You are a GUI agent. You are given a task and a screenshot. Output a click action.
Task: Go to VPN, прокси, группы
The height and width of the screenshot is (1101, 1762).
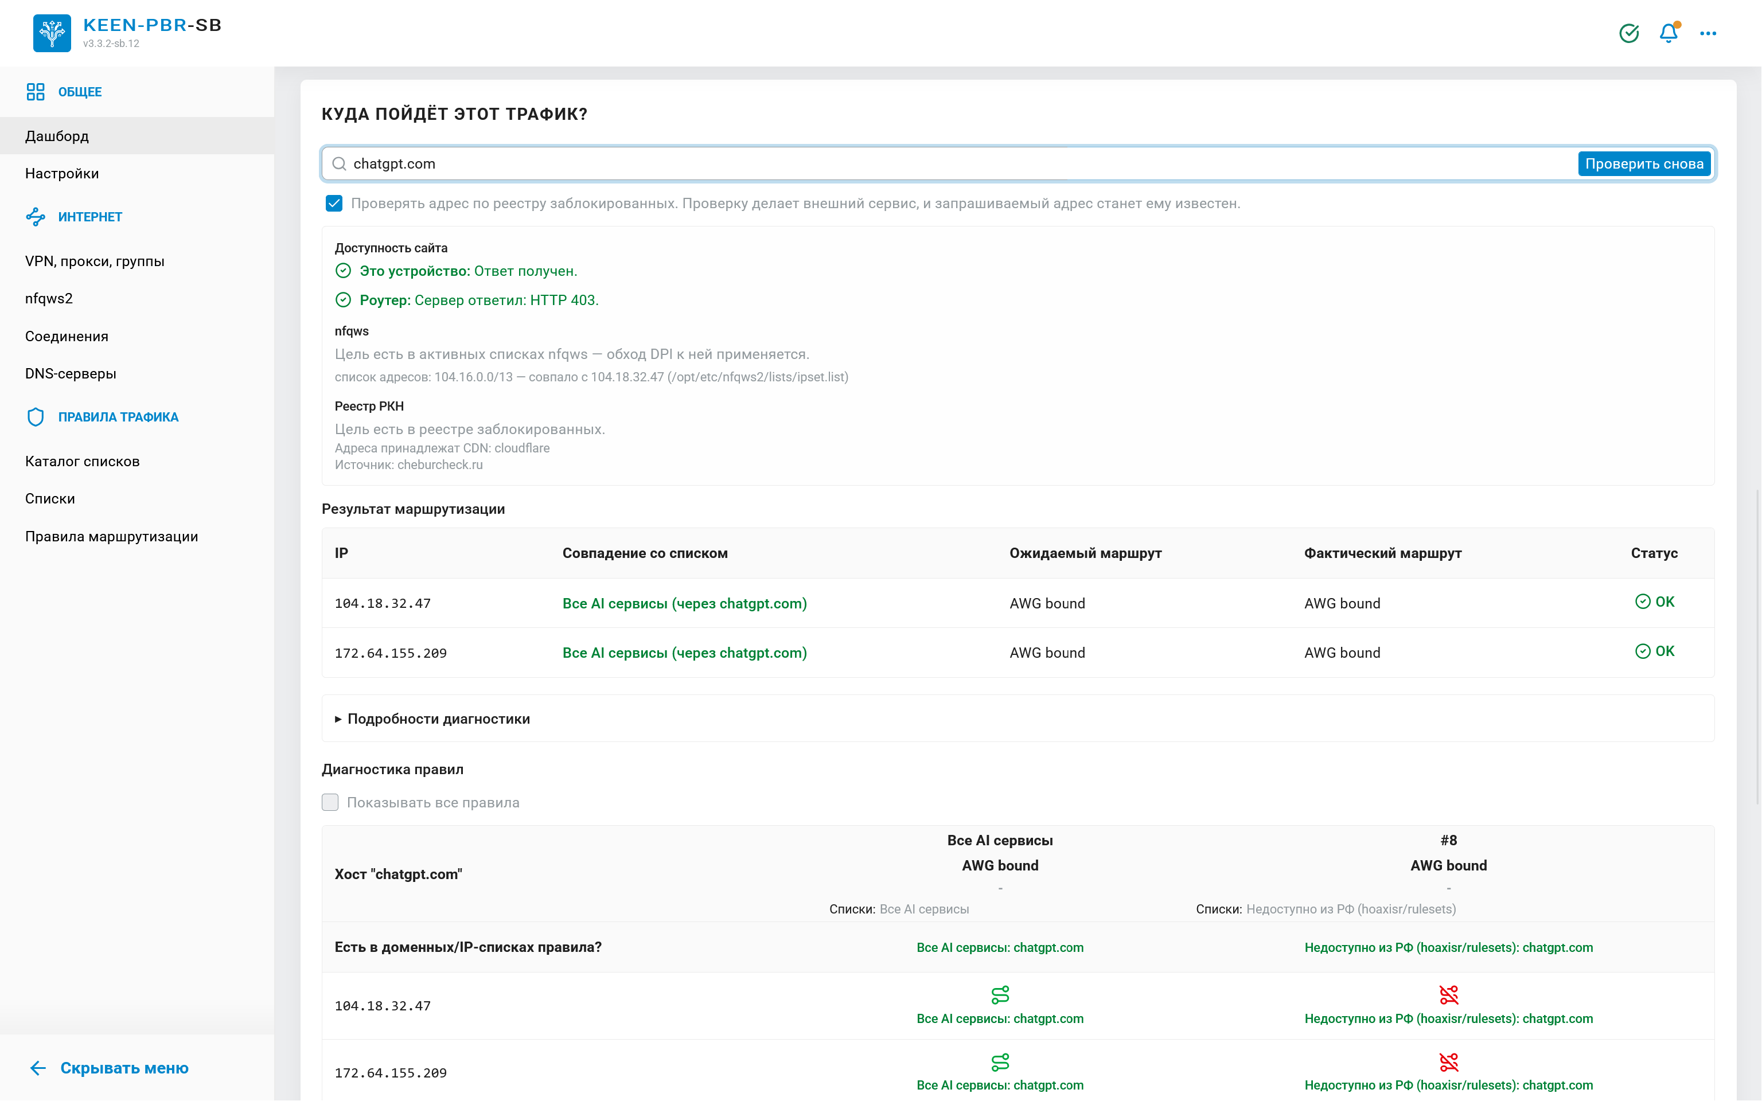pos(137,261)
